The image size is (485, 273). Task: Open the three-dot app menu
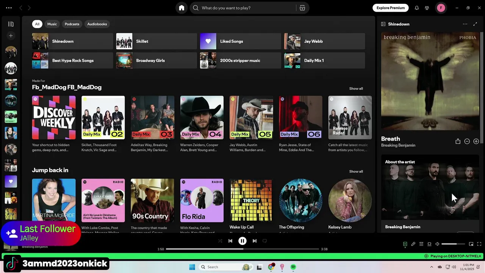[9, 8]
